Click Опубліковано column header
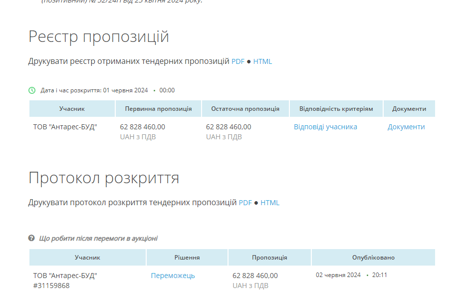 click(373, 258)
